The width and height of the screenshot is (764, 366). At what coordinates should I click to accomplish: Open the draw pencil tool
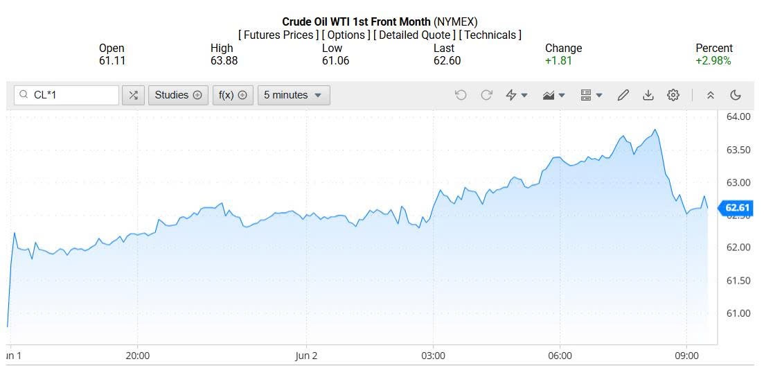(623, 95)
